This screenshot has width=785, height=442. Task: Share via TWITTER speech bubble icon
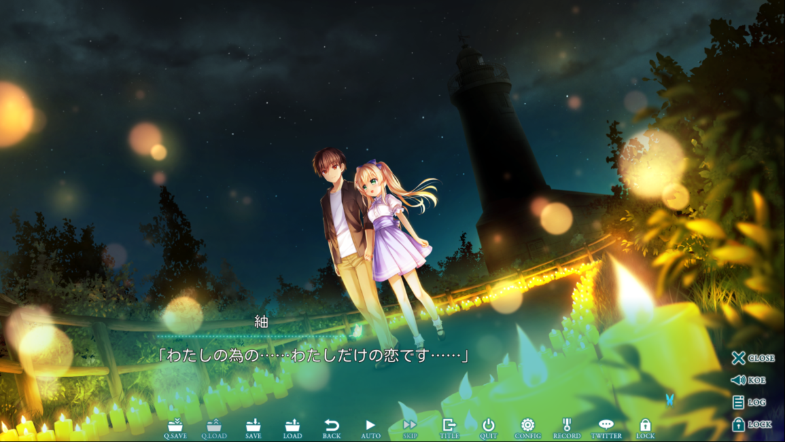point(606,429)
